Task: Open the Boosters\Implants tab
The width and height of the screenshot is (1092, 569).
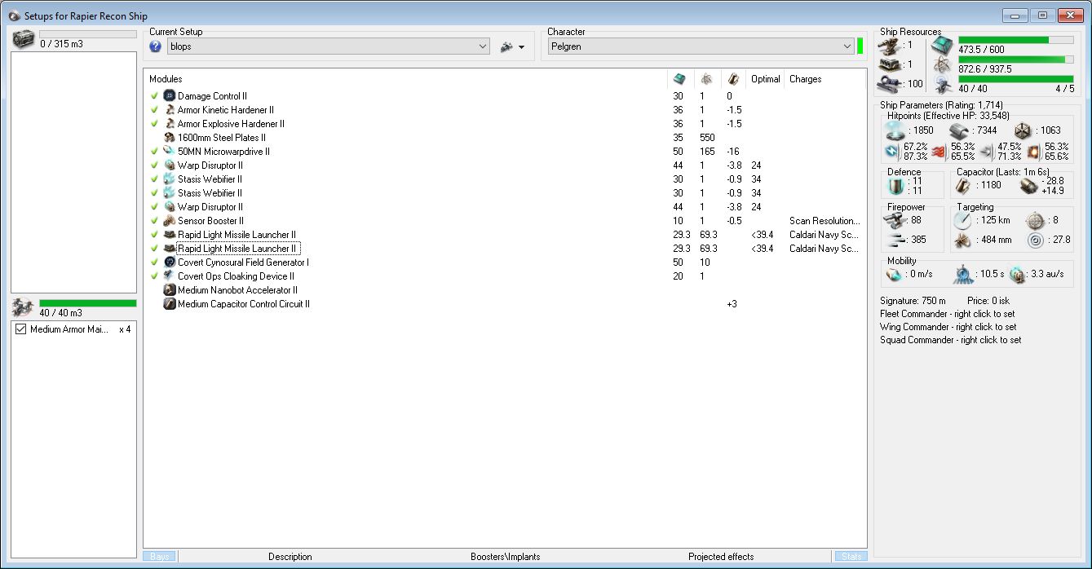Action: point(505,557)
